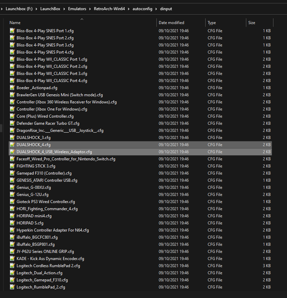287x298 pixels.
Task: Click the GENESIS_ATARI Controller USB.cfg icon
Action: (x=12, y=180)
